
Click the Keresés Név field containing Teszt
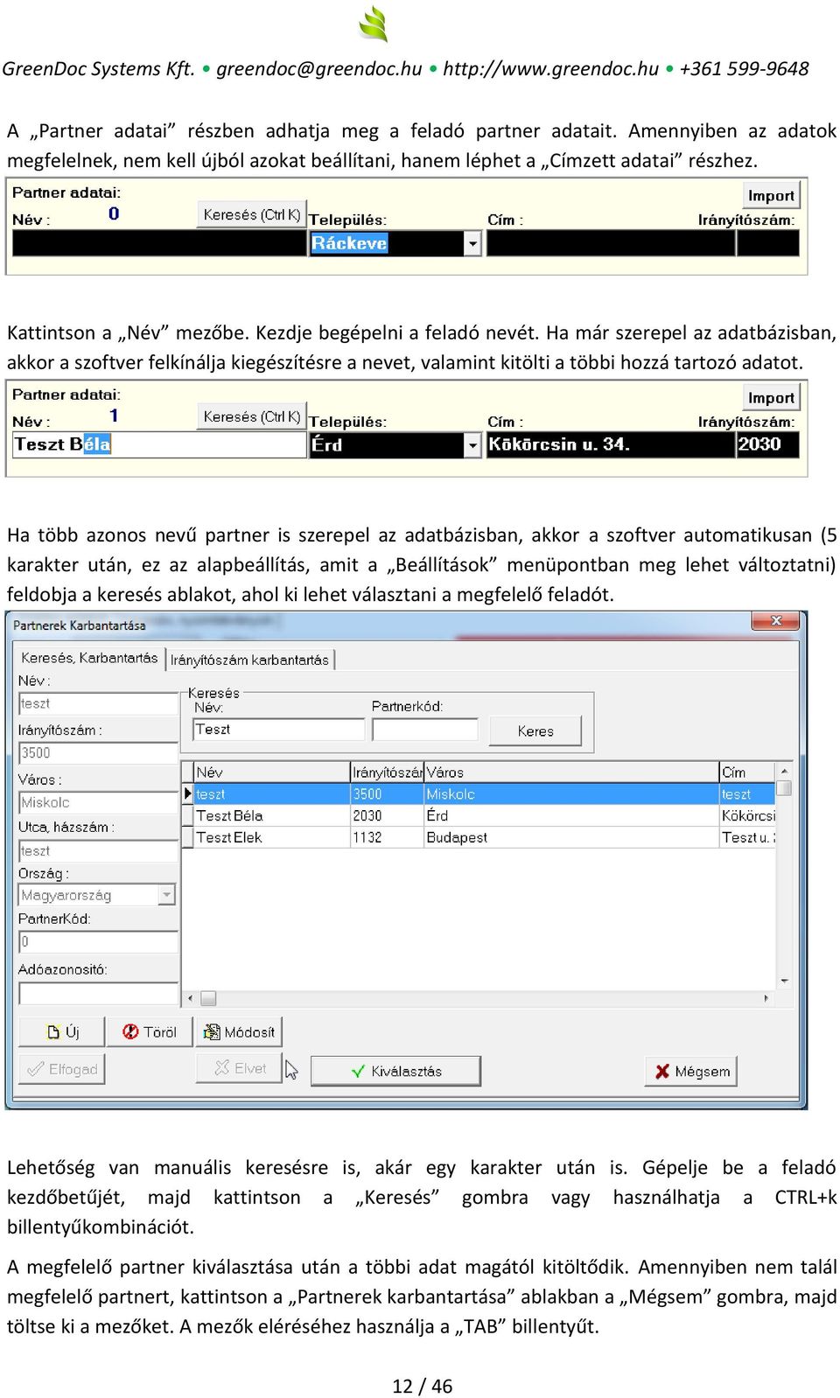[x=278, y=730]
